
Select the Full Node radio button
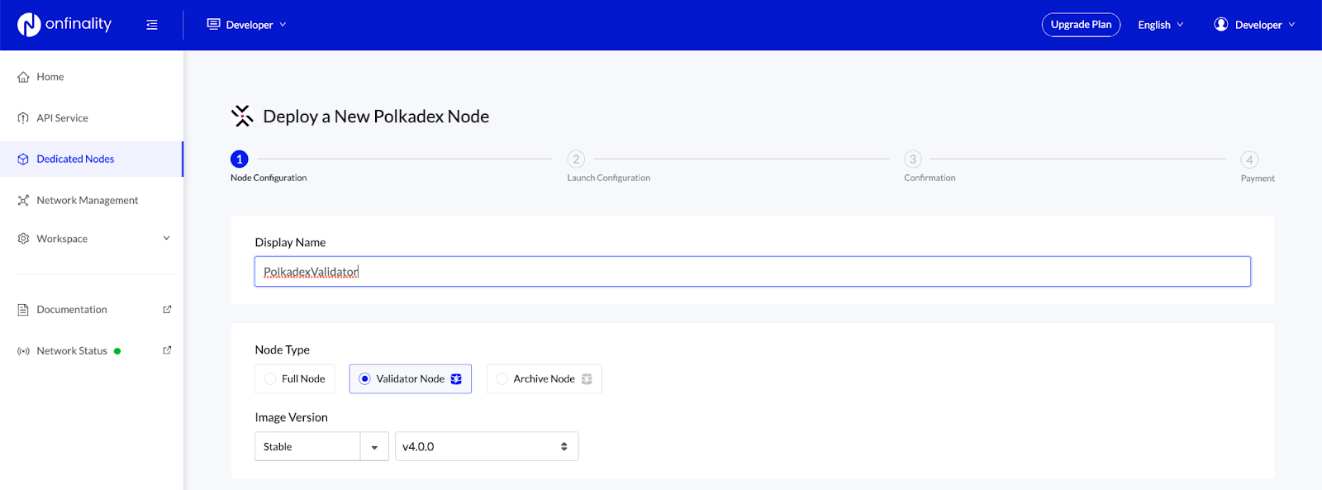270,378
